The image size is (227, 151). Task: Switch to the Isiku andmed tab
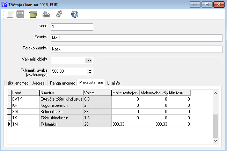pos(17,83)
